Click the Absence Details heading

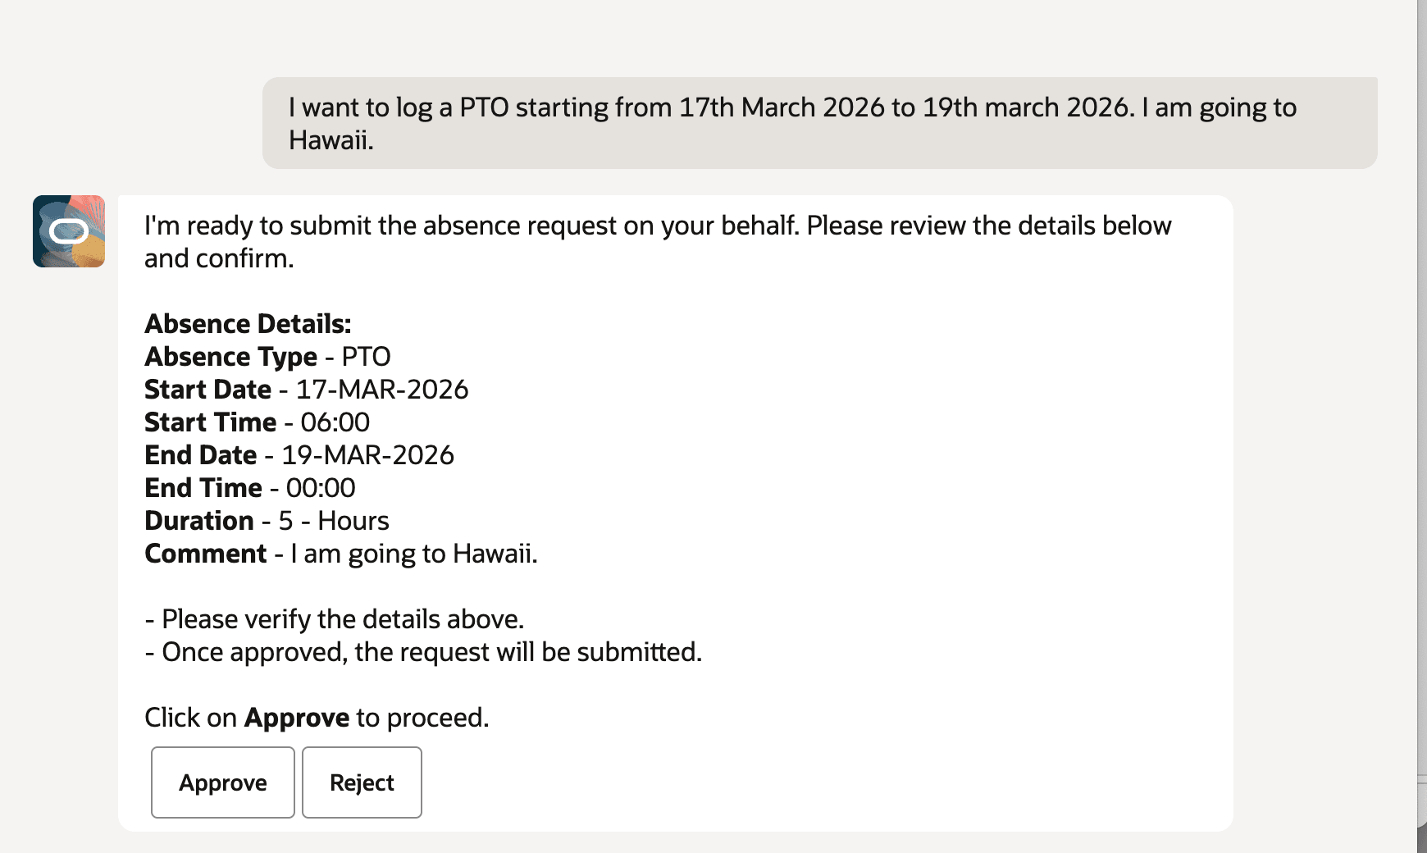tap(248, 323)
